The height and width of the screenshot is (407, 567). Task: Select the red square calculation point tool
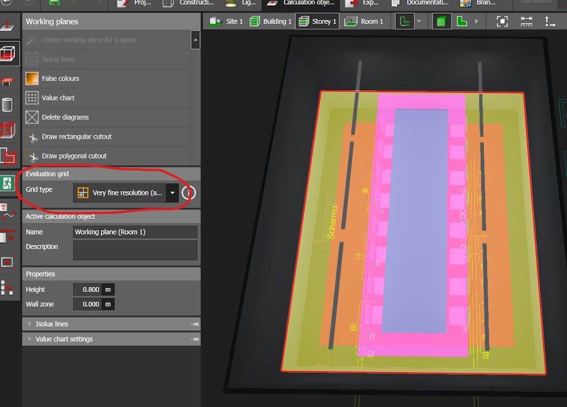(7, 262)
